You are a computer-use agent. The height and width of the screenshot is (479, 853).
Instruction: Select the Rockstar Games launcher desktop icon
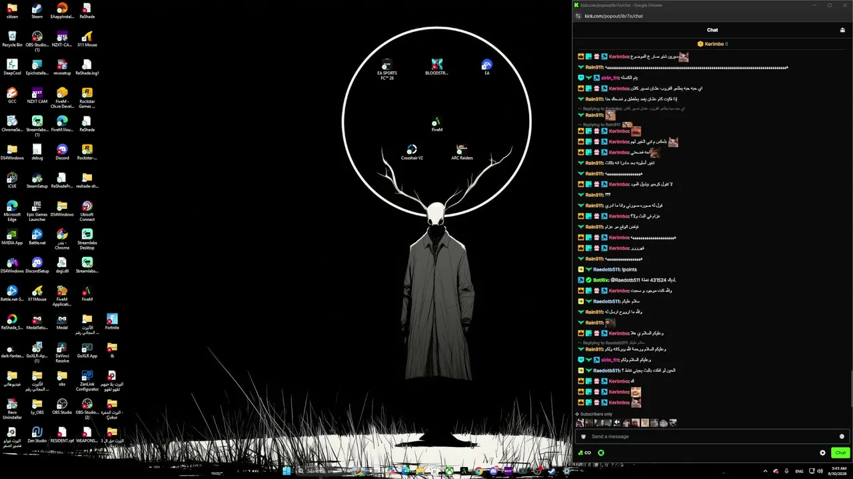pos(87,97)
